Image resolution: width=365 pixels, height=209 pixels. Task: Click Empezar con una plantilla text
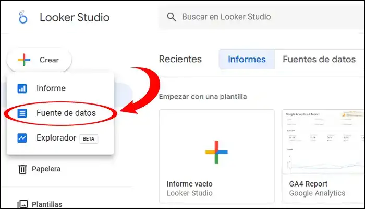(x=203, y=96)
